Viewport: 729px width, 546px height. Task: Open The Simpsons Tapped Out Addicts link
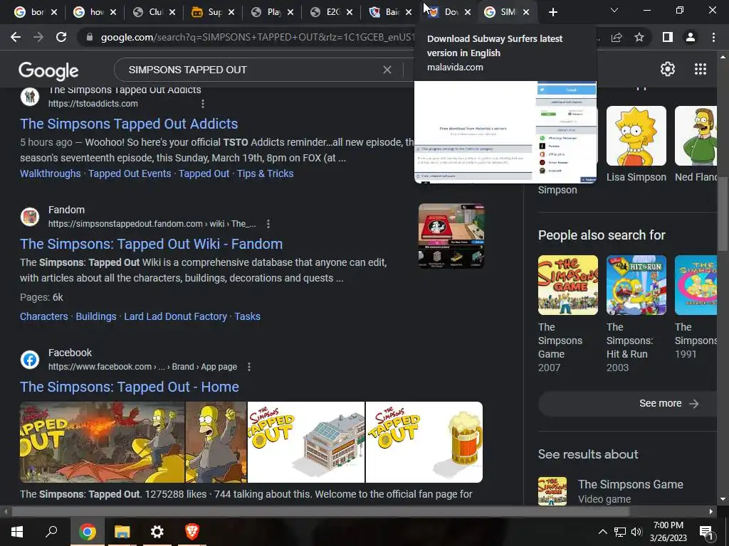(129, 124)
